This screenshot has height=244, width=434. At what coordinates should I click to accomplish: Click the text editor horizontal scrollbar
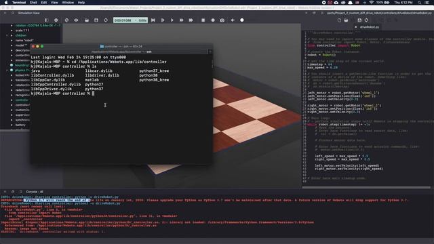pyautogui.click(x=366, y=187)
